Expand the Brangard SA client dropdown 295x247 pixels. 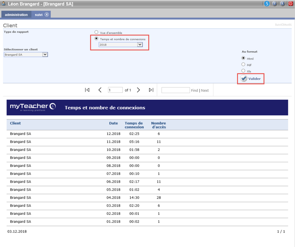(x=45, y=55)
